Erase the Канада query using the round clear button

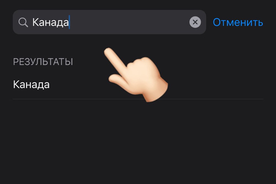point(195,22)
